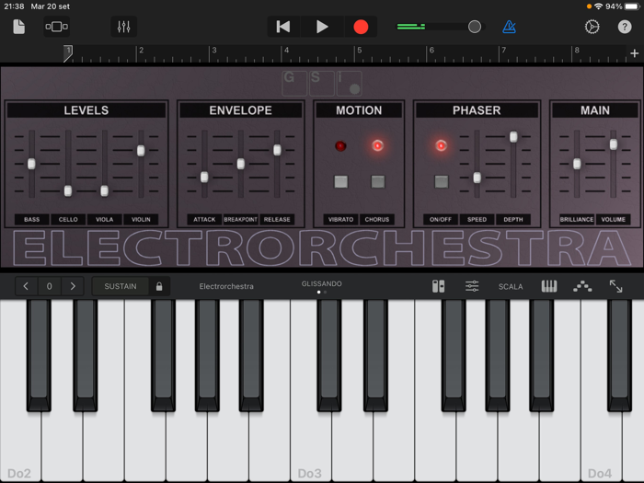Open the Electrorchestra instrument name

[226, 286]
